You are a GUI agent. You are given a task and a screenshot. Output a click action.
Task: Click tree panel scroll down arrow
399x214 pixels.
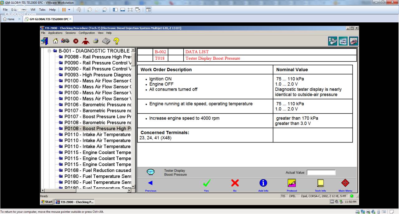click(x=133, y=186)
